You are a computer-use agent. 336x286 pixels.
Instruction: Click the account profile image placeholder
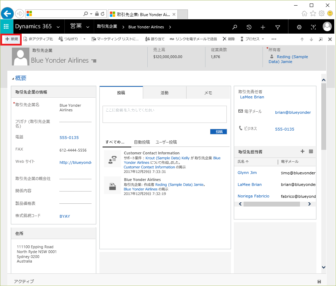pos(21,57)
